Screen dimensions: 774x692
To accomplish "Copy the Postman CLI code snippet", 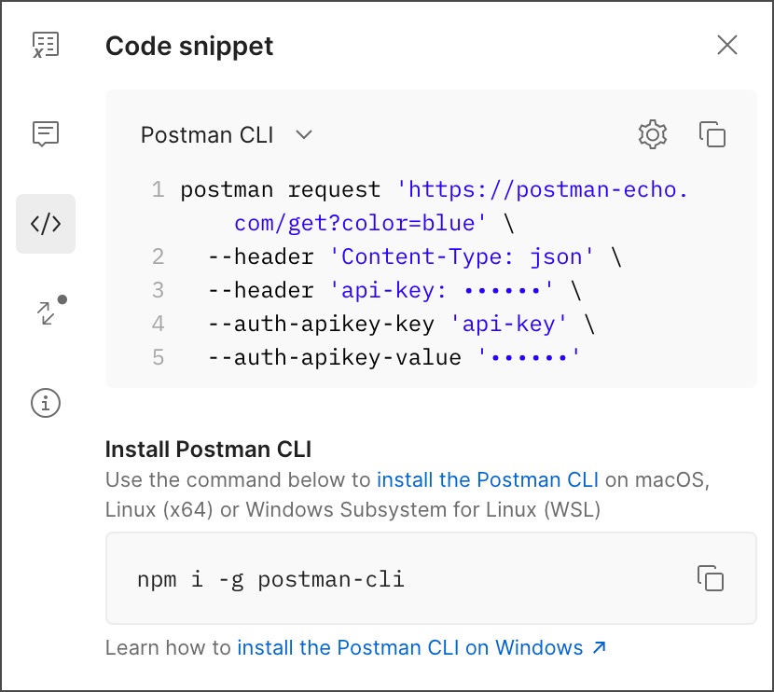I will coord(712,134).
